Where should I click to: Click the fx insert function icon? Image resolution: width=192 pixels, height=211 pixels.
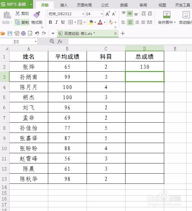[x=60, y=41]
